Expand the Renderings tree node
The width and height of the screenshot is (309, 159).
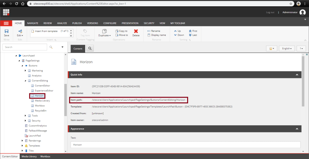point(22,141)
